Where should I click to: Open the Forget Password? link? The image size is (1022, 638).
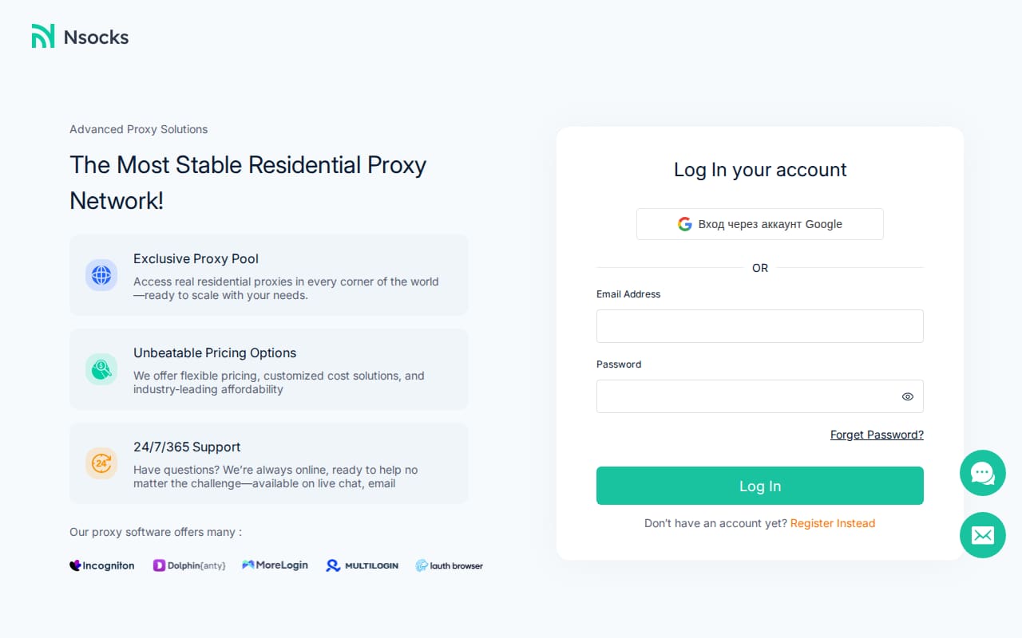[x=877, y=435]
